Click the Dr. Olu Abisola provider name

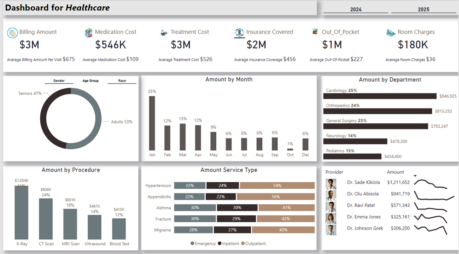click(x=363, y=194)
